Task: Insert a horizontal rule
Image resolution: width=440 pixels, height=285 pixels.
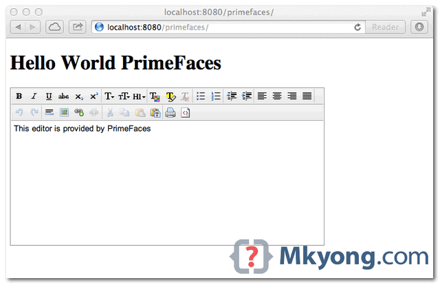Action: (x=49, y=112)
